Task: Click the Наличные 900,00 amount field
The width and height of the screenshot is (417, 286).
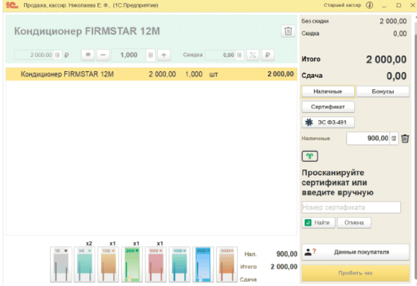Action: [368, 139]
